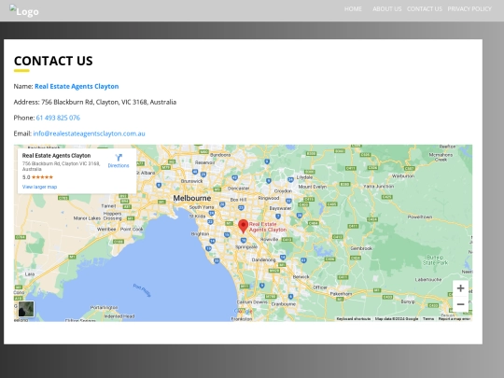Click the CONTACT US heading
504x378 pixels.
[53, 61]
